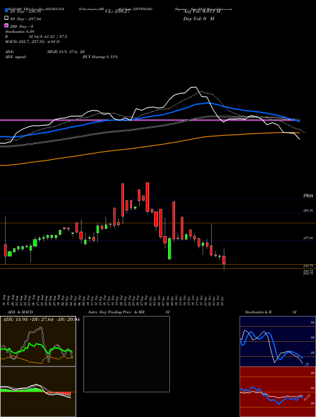316x417 pixels.
Task: Click the magenta 200 Day legend swatch
Action: [x=6, y=25]
